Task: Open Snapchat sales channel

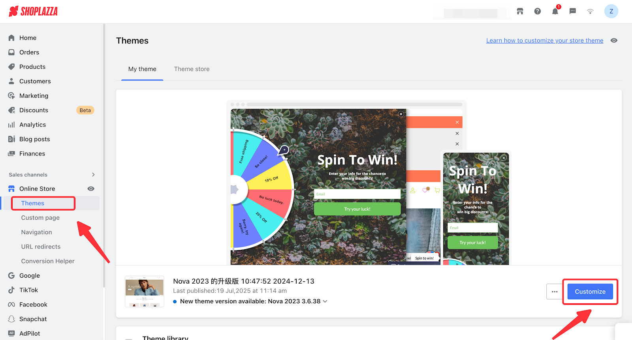Action: (33, 319)
